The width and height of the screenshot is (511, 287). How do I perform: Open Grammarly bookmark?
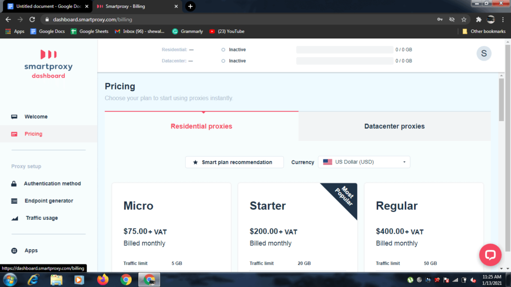tap(188, 31)
